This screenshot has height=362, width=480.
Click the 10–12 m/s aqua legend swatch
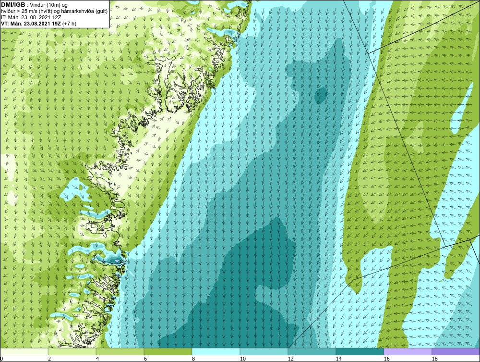[x=264, y=351]
